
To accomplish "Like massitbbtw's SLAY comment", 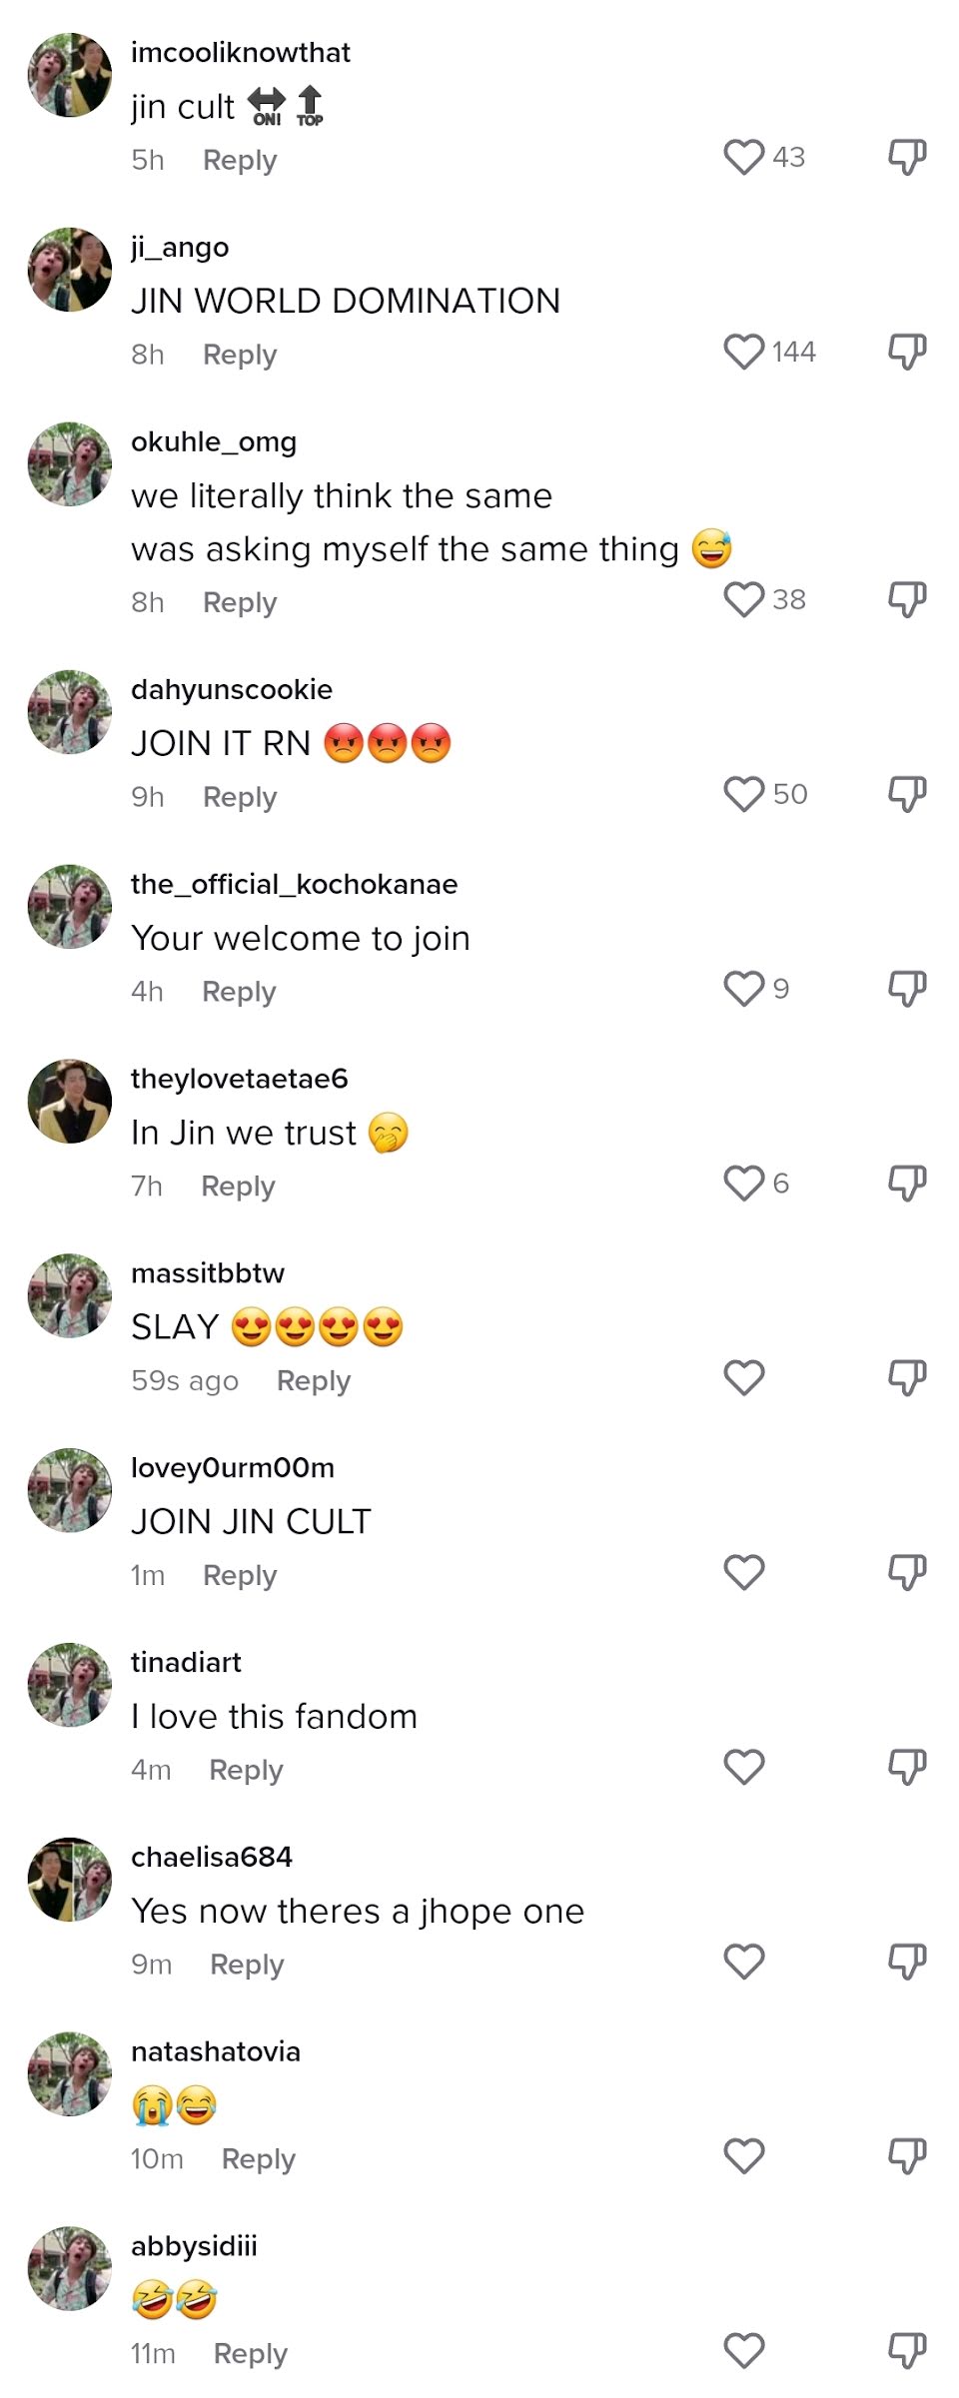I will (x=744, y=1378).
